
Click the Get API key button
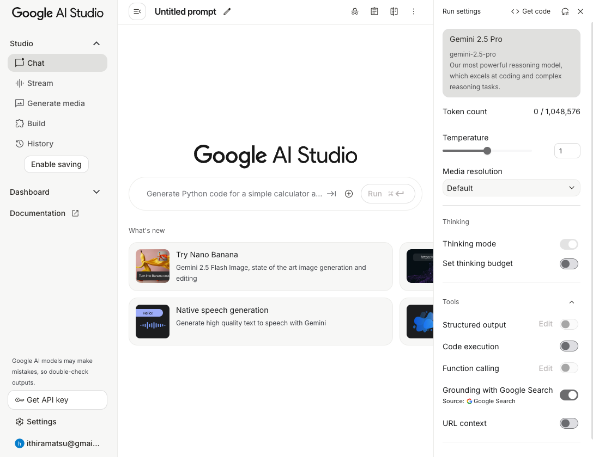57,400
